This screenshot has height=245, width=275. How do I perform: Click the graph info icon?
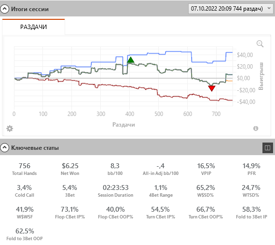tap(256, 129)
